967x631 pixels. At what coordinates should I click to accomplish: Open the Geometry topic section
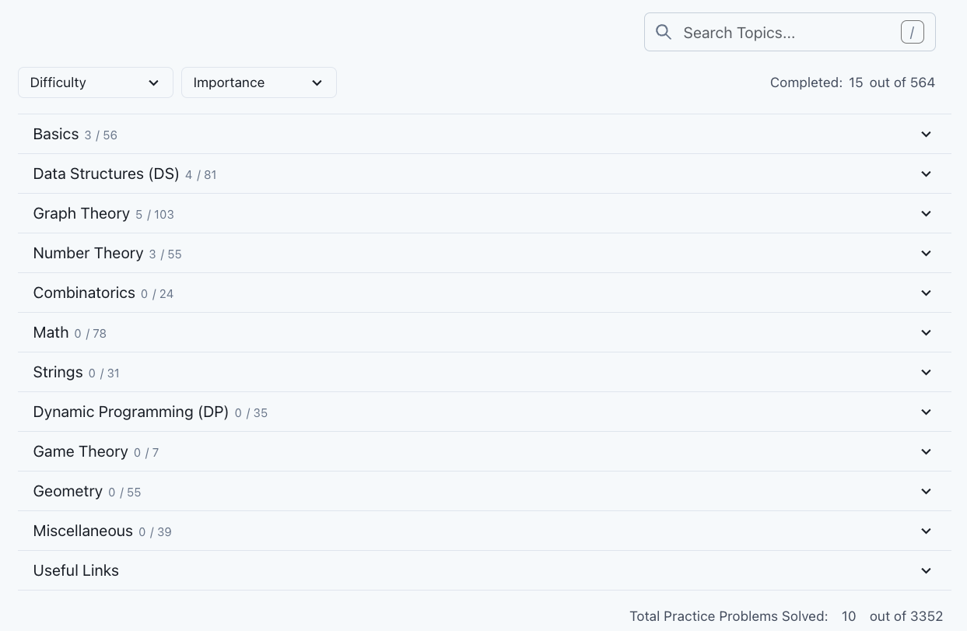click(68, 492)
